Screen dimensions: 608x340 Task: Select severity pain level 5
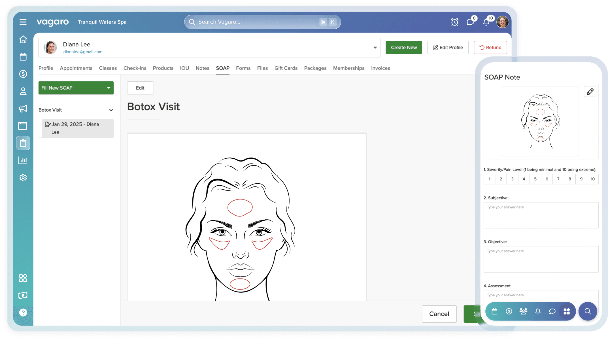(x=535, y=179)
